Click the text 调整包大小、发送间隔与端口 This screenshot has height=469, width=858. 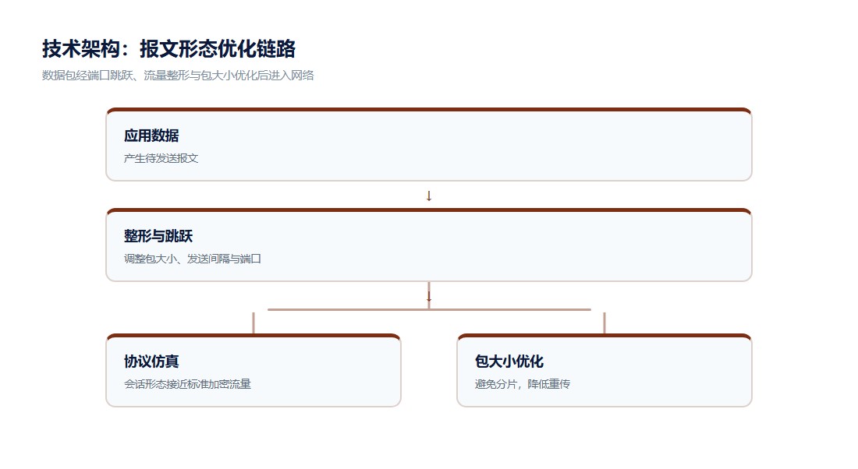point(192,259)
